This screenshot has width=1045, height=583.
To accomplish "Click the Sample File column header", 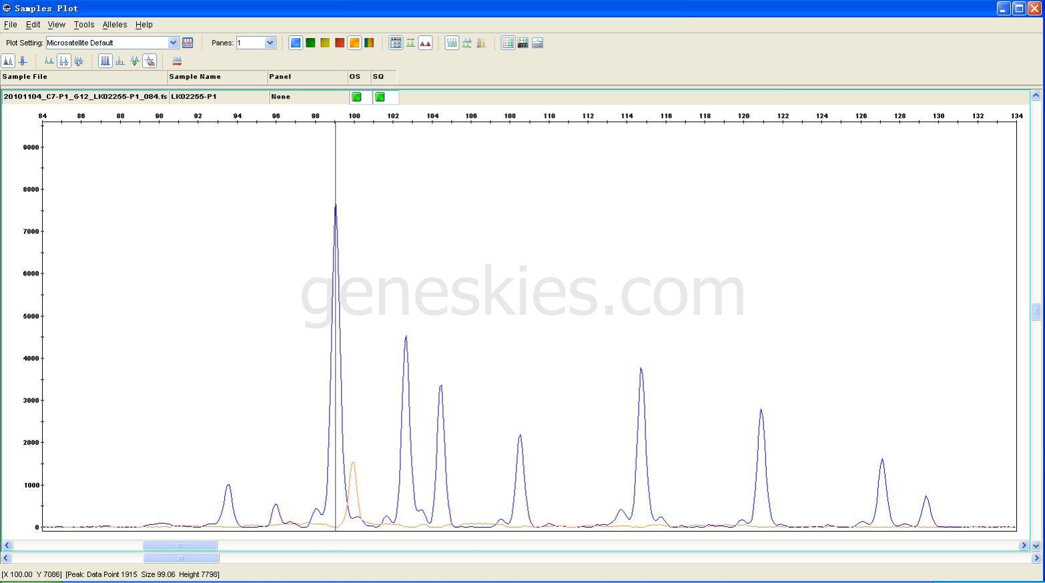I will point(83,77).
